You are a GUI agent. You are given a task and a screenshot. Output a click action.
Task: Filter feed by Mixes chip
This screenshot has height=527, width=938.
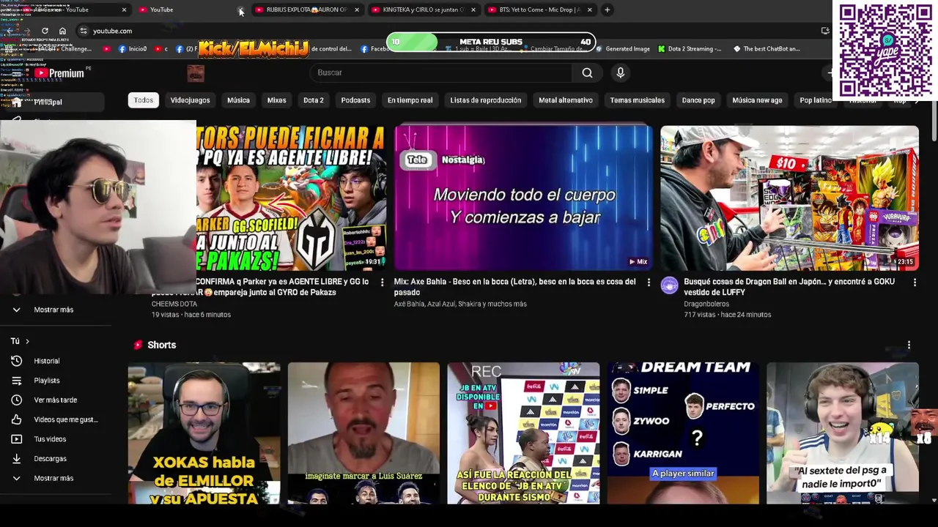[x=276, y=100]
